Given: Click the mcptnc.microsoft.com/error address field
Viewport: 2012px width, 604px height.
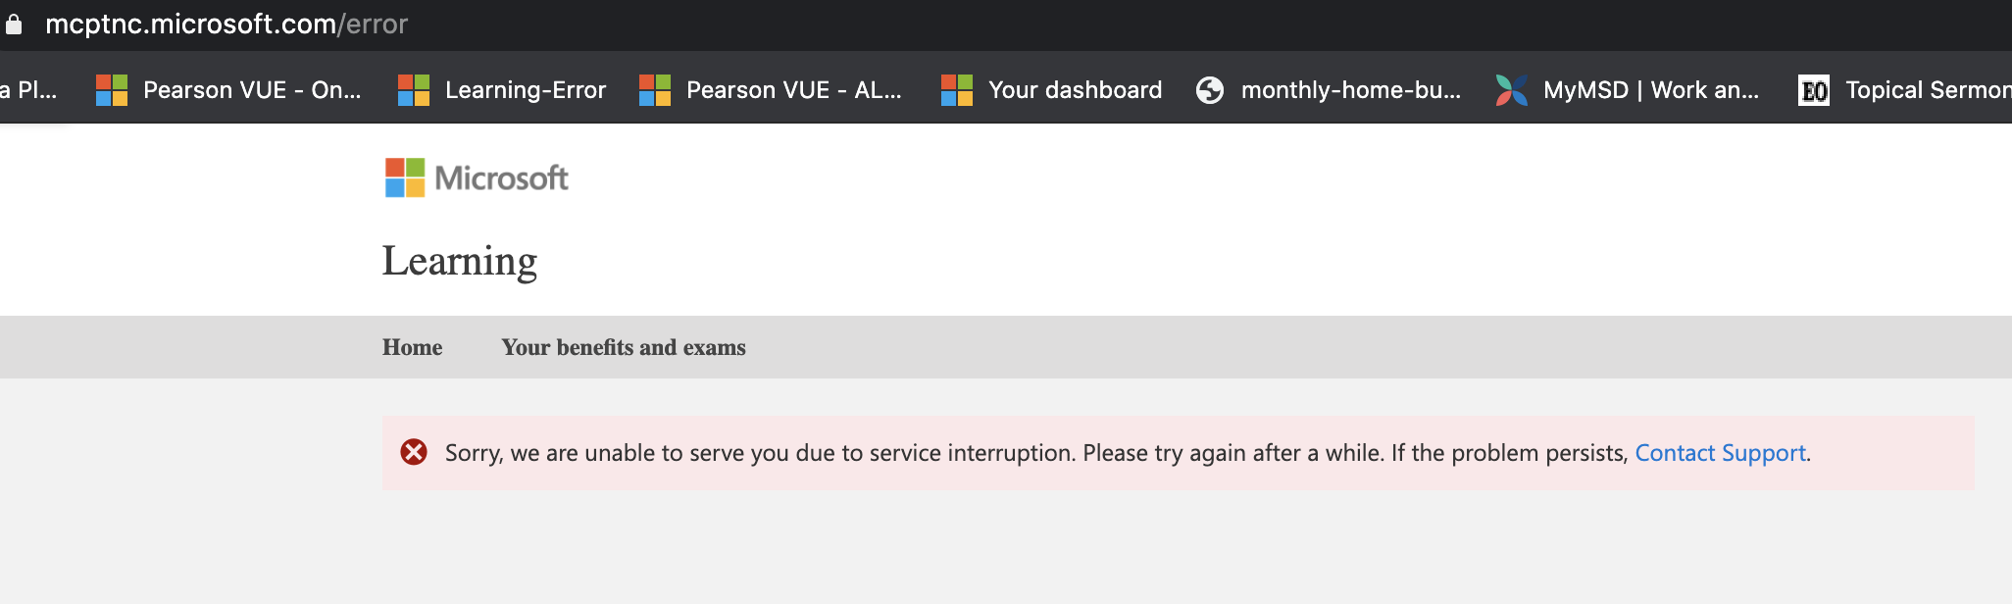Looking at the screenshot, I should pyautogui.click(x=226, y=25).
